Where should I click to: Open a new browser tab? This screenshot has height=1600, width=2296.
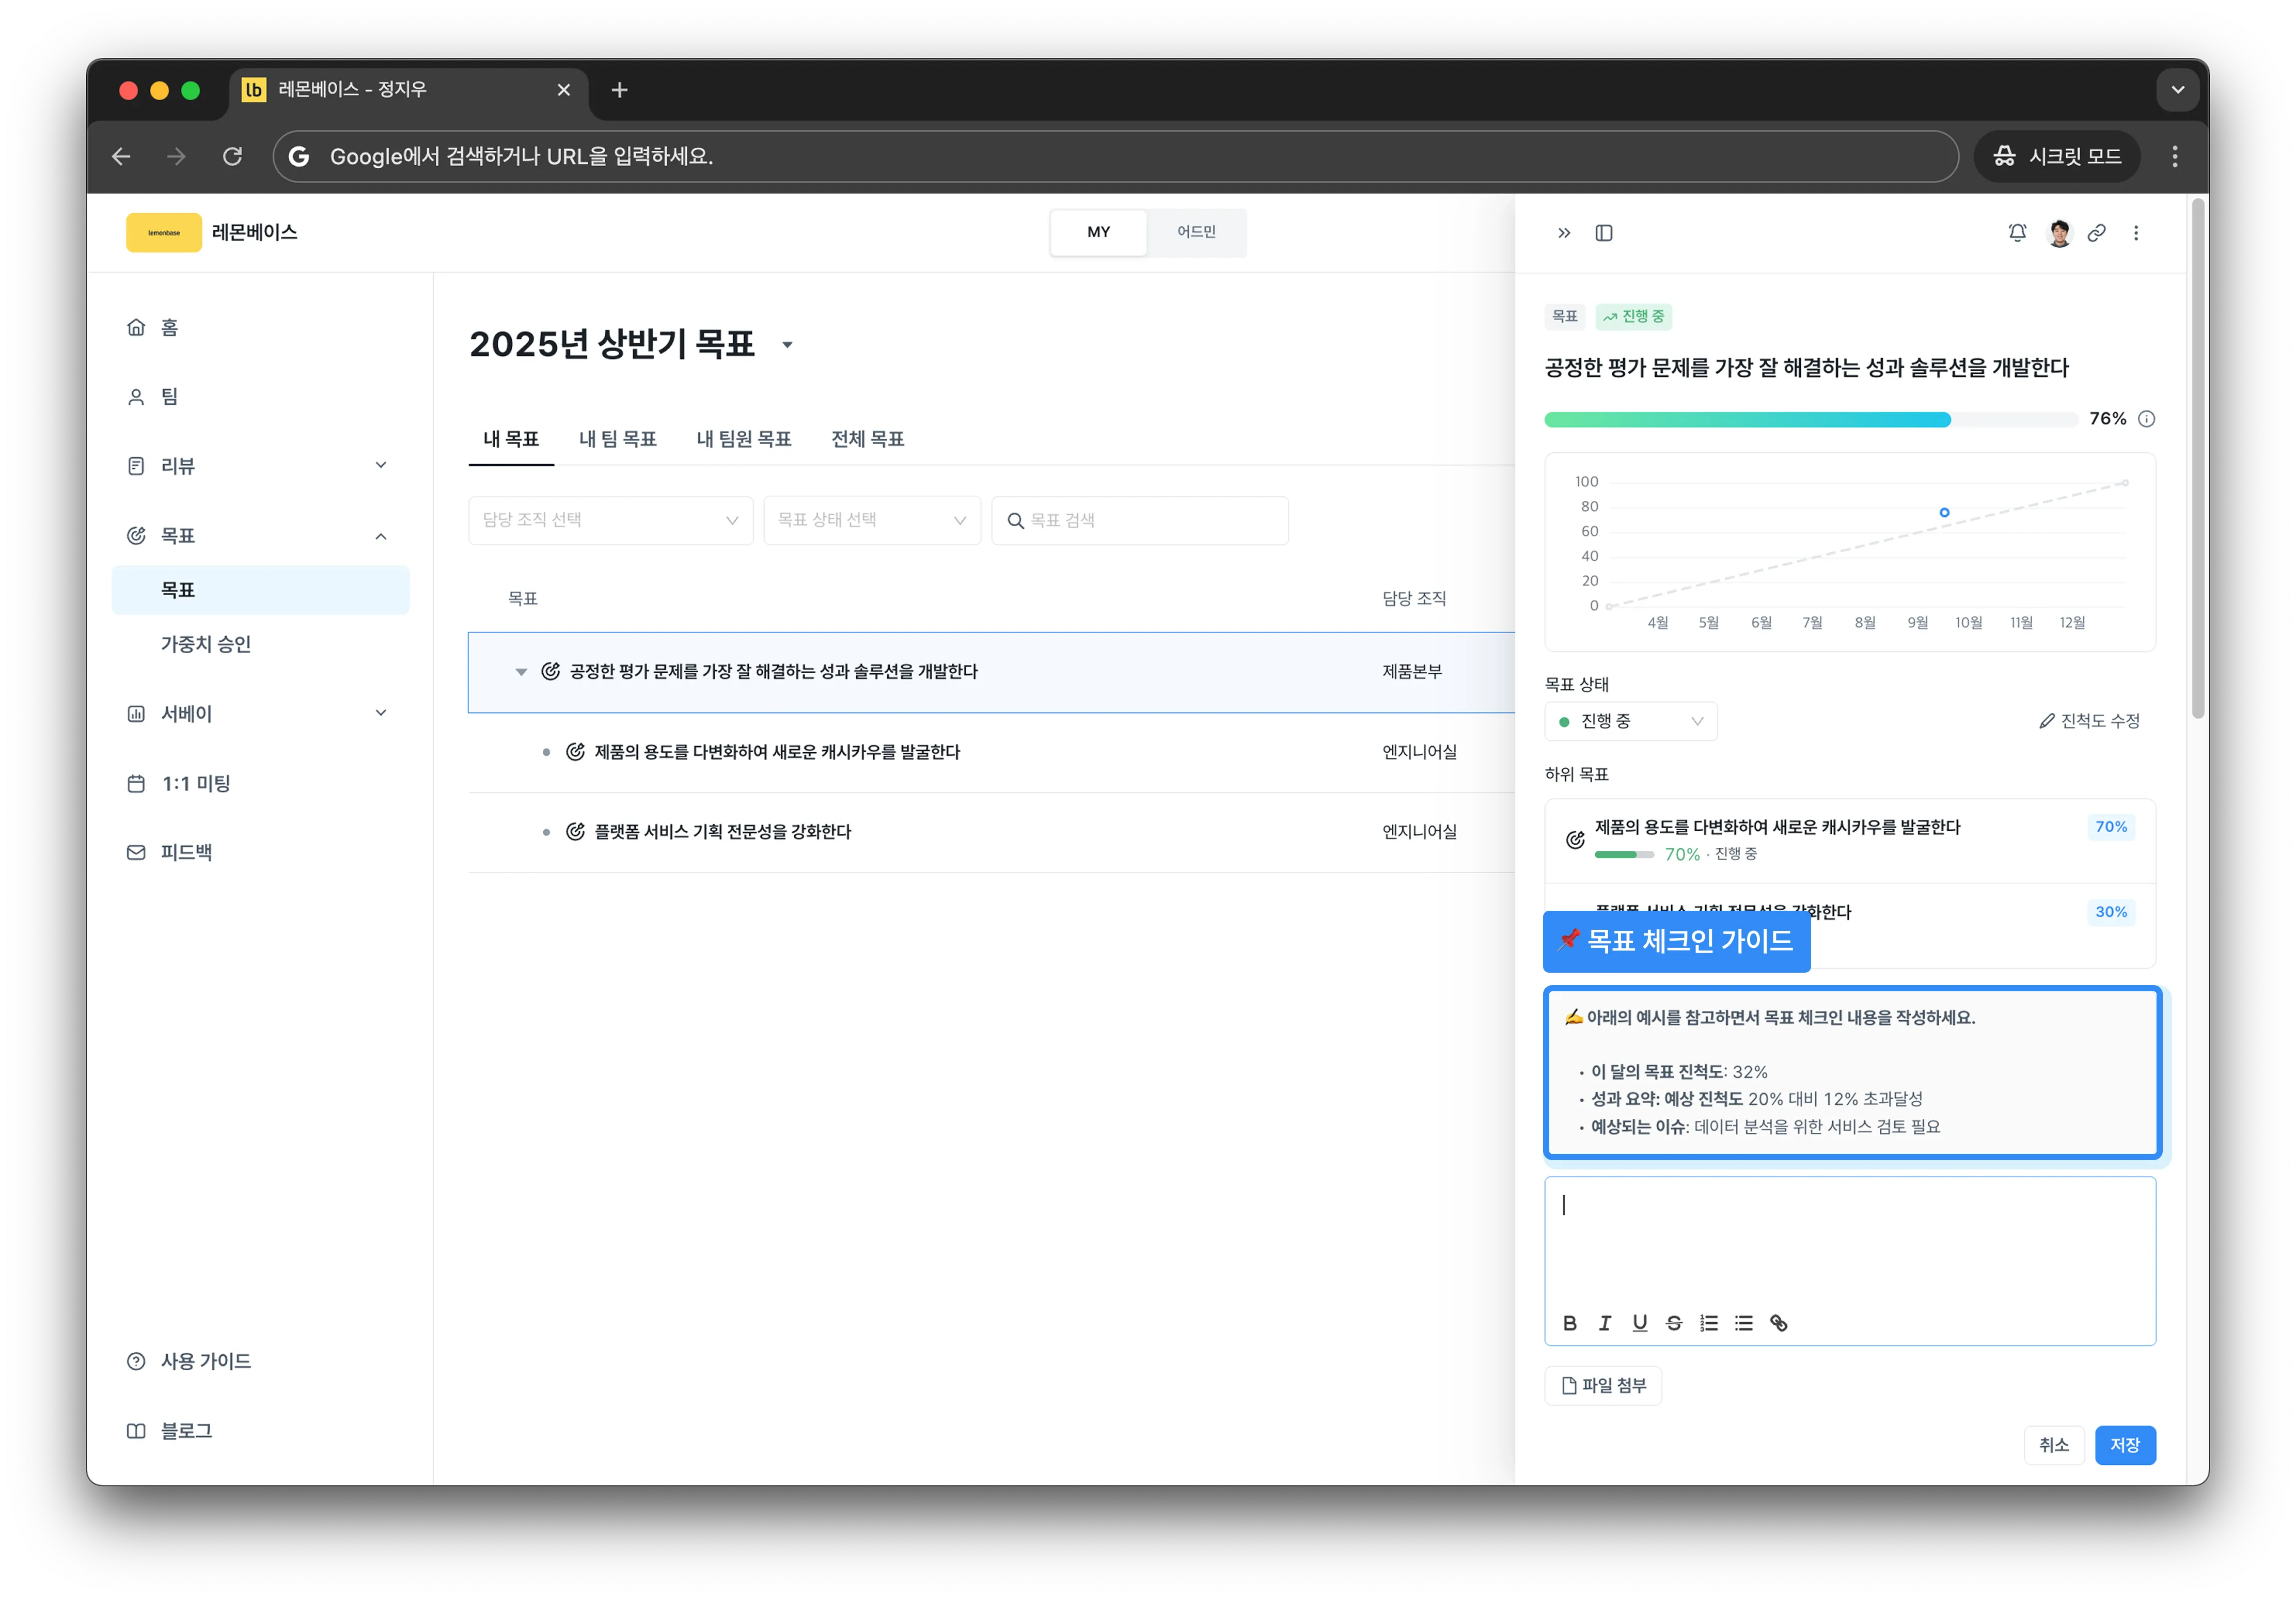click(x=619, y=90)
